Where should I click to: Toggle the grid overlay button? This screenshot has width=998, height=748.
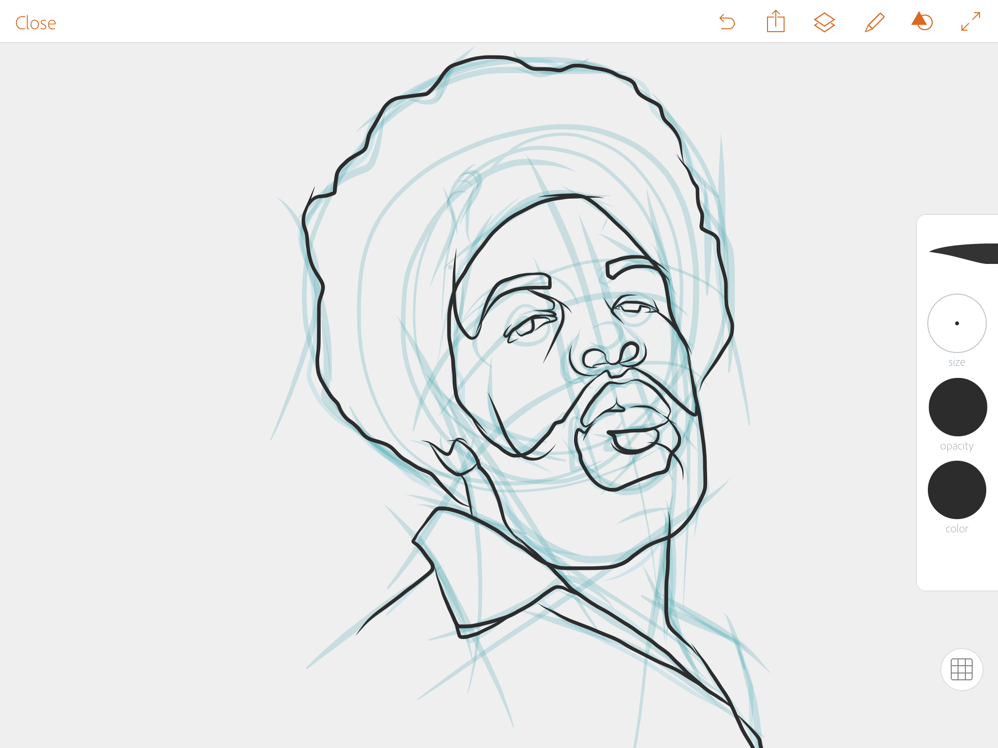[961, 670]
